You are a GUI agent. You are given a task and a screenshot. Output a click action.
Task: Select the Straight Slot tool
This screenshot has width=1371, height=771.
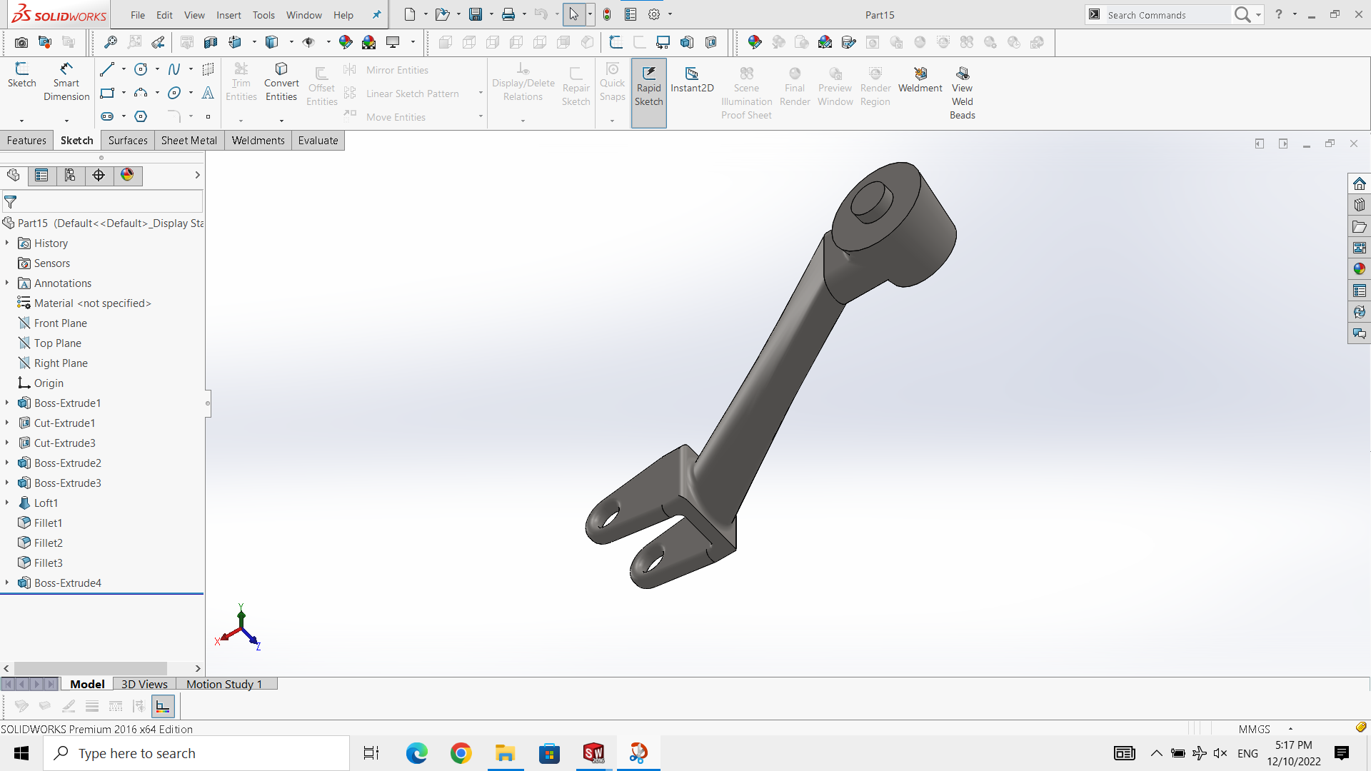107,116
